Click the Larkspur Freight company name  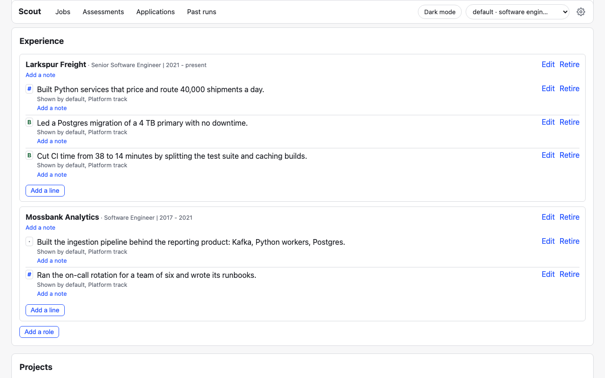click(x=56, y=64)
